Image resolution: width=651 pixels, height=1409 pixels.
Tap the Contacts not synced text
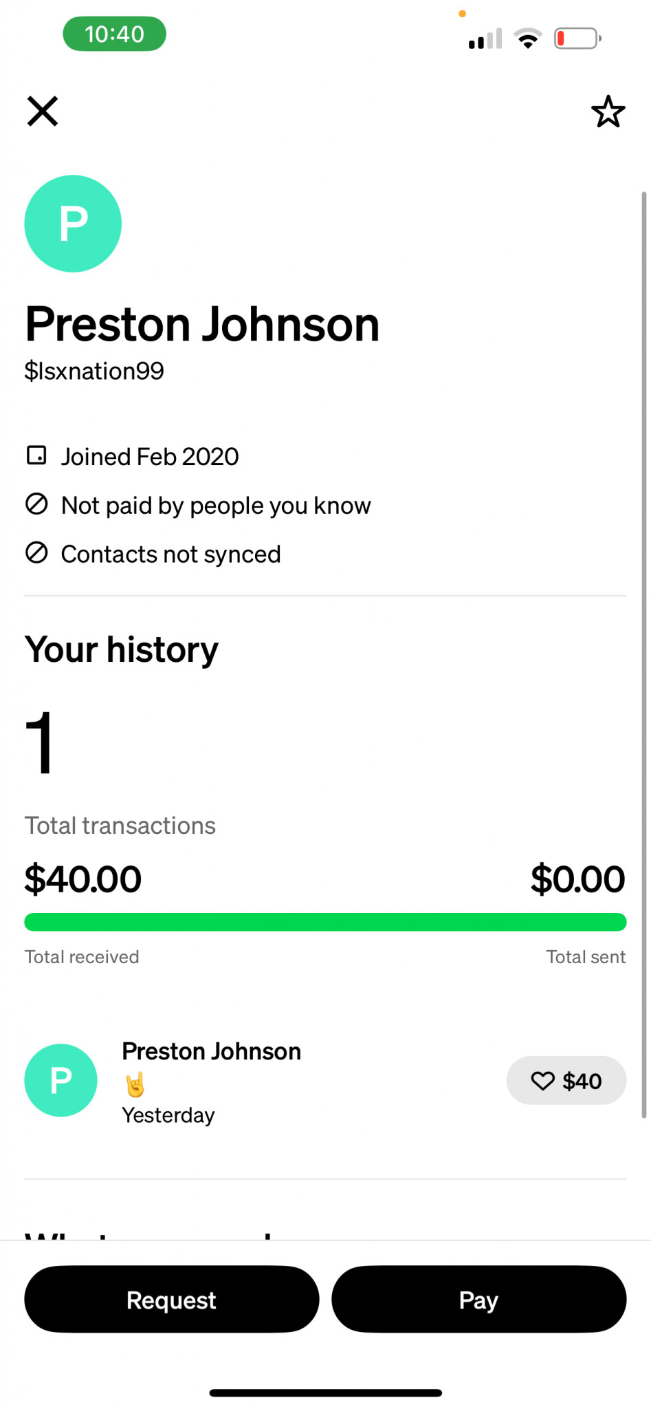point(170,555)
